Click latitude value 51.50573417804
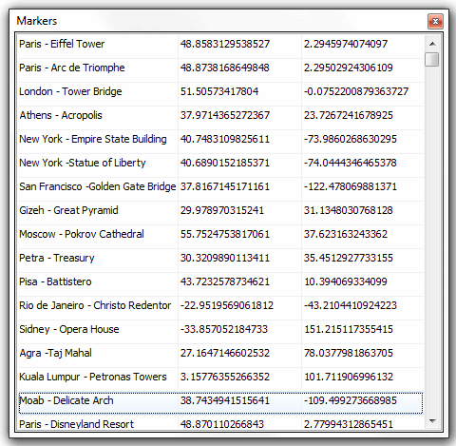This screenshot has width=456, height=446. (219, 91)
